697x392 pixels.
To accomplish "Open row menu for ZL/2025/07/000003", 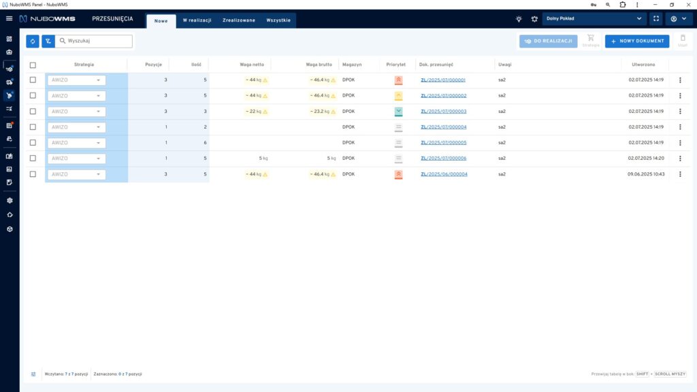I will [679, 112].
